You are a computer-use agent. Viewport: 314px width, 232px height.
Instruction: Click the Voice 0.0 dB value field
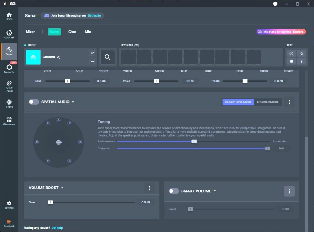coord(190,81)
